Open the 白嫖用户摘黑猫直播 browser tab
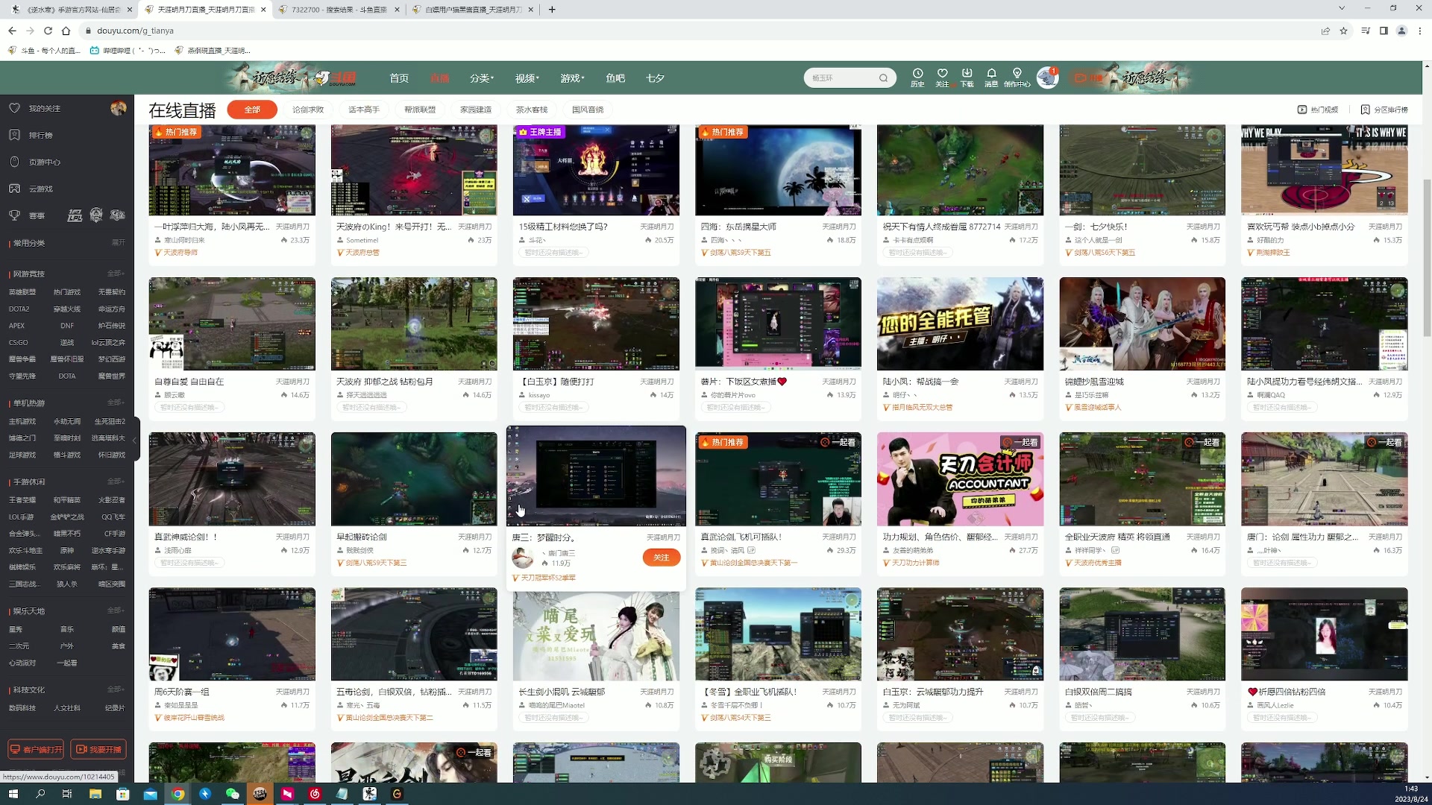Viewport: 1432px width, 805px height. (470, 10)
